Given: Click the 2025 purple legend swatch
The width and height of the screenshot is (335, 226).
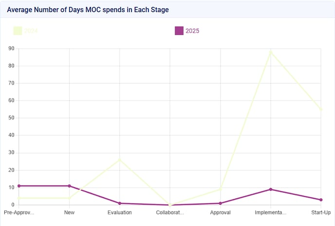Looking at the screenshot, I should click(179, 31).
